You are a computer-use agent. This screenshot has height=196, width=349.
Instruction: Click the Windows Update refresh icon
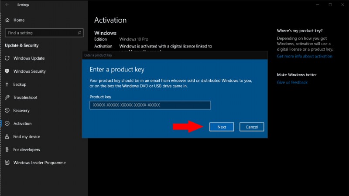click(x=7, y=58)
